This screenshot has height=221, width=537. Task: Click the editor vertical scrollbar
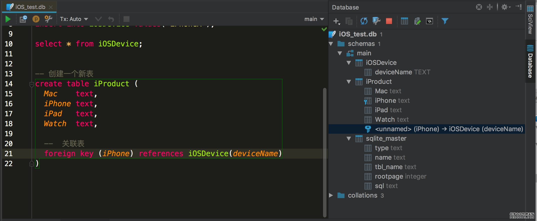pos(324,152)
